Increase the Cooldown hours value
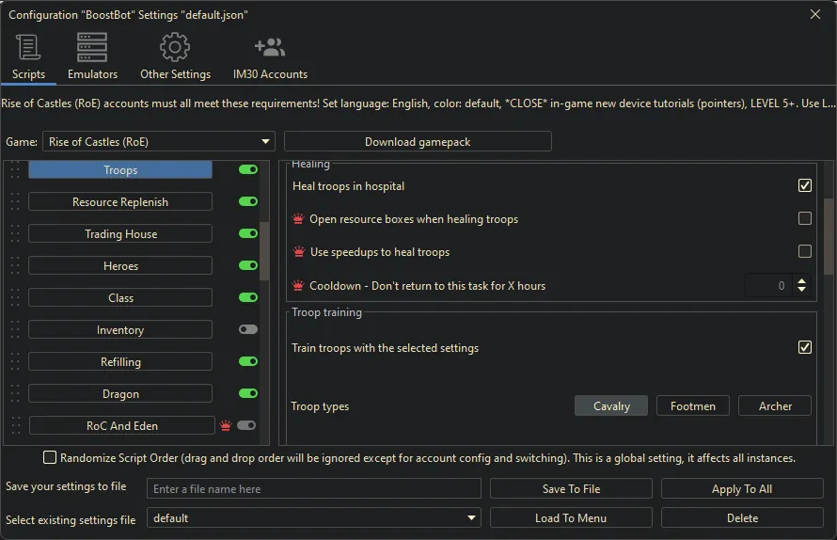Viewport: 837px width, 540px height. coord(802,280)
